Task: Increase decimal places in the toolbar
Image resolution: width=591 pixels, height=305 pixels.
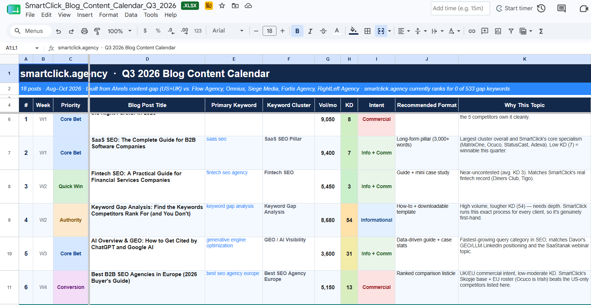Action: click(185, 31)
